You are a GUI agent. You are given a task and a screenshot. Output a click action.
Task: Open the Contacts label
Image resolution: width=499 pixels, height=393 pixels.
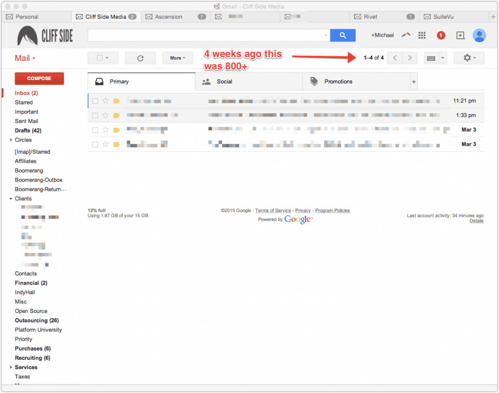click(x=26, y=274)
